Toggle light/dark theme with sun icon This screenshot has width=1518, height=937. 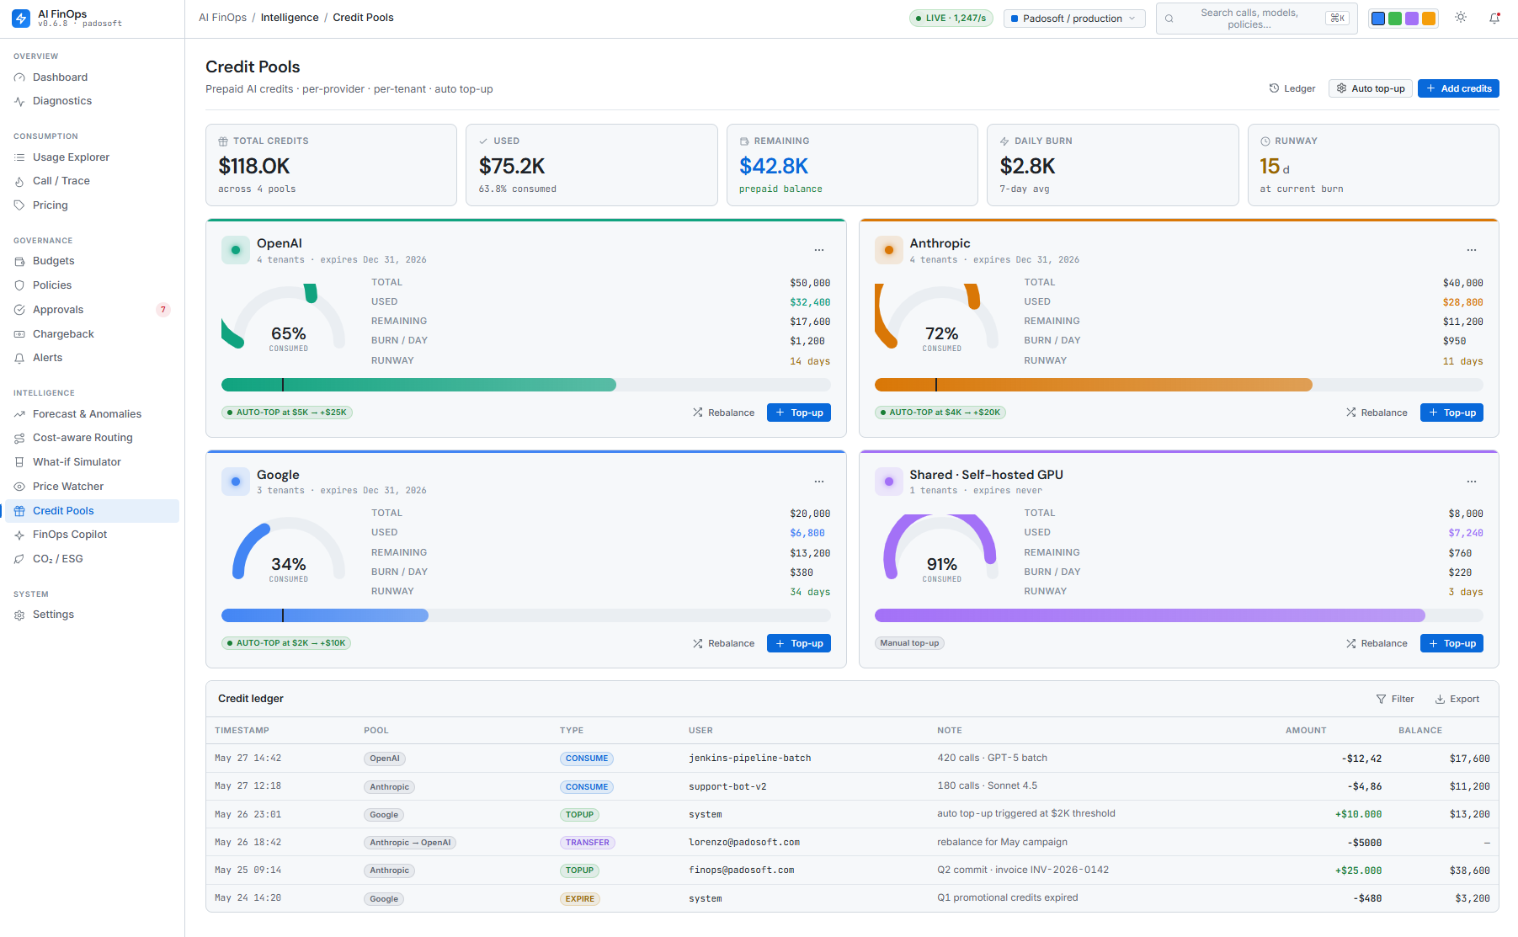[1461, 18]
